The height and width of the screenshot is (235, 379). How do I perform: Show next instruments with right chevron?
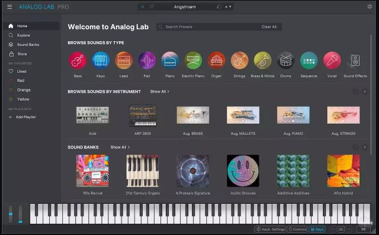(x=365, y=91)
